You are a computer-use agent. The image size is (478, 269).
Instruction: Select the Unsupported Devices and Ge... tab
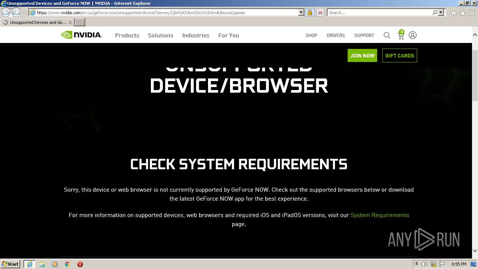tap(37, 22)
